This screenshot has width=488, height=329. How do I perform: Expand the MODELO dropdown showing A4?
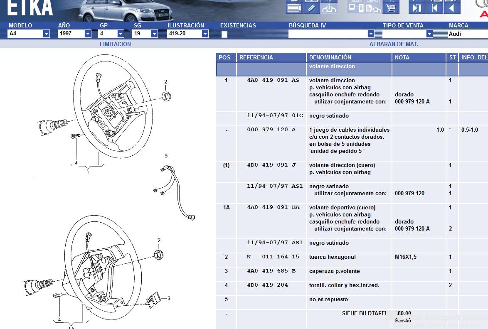46,34
